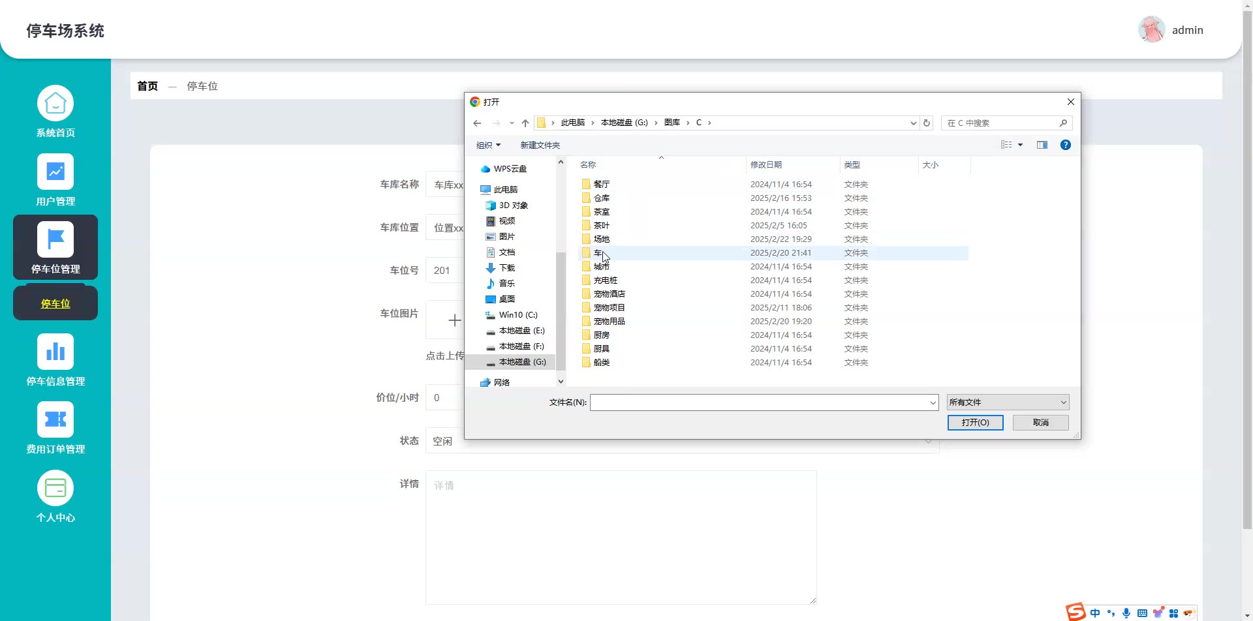Image resolution: width=1253 pixels, height=621 pixels.
Task: Toggle the Sogou 中 language indicator
Action: point(1095,613)
